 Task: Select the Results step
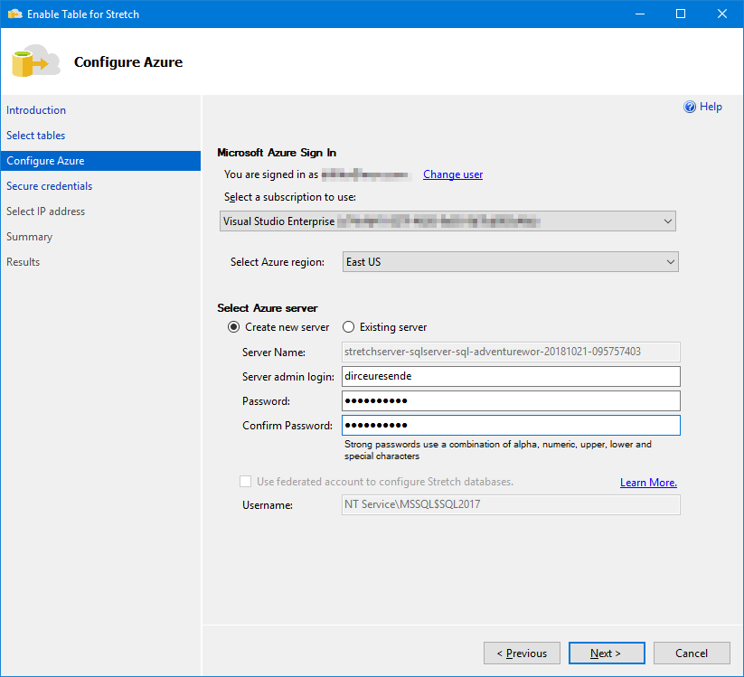(x=24, y=262)
